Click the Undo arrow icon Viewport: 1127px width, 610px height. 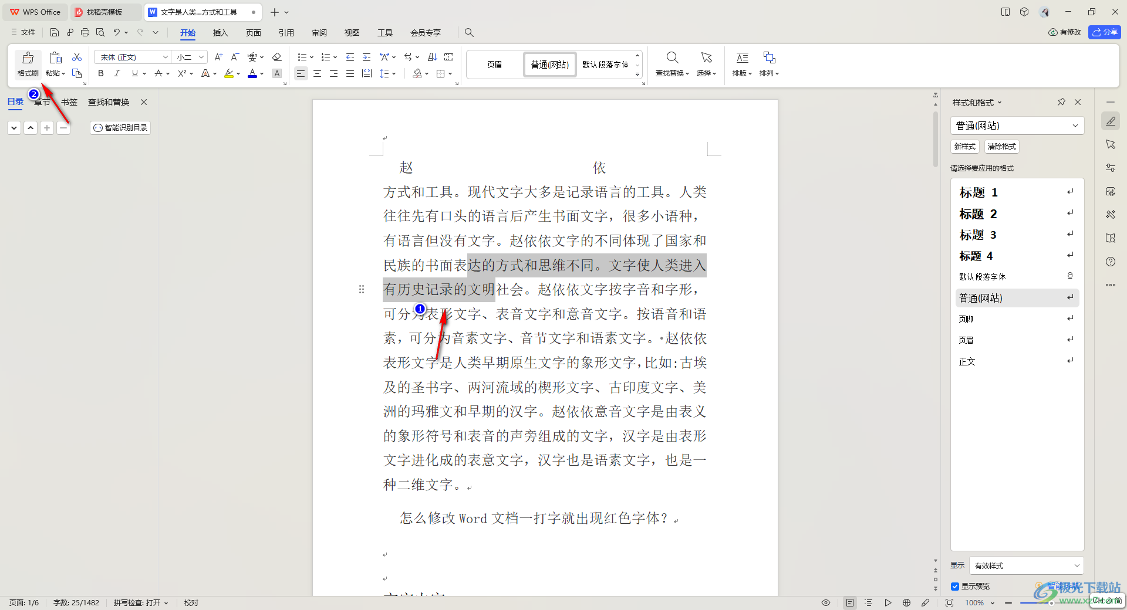[117, 32]
